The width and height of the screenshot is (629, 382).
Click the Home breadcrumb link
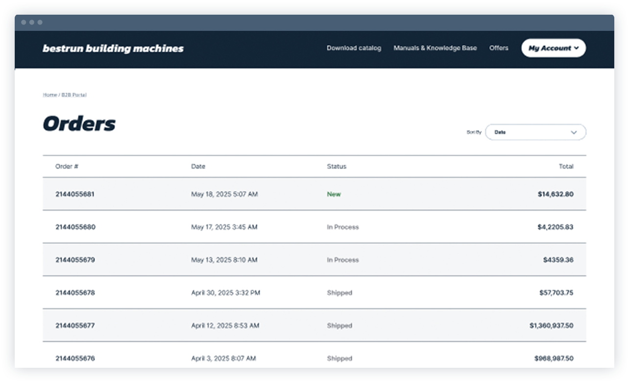[49, 95]
